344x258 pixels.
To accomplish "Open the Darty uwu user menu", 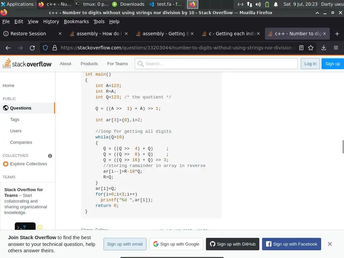I will (x=332, y=4).
